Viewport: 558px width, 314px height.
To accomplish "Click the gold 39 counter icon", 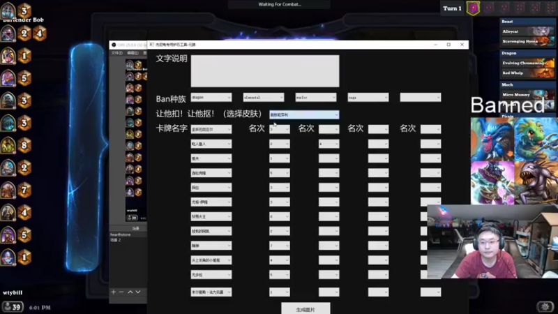I will tap(13, 307).
